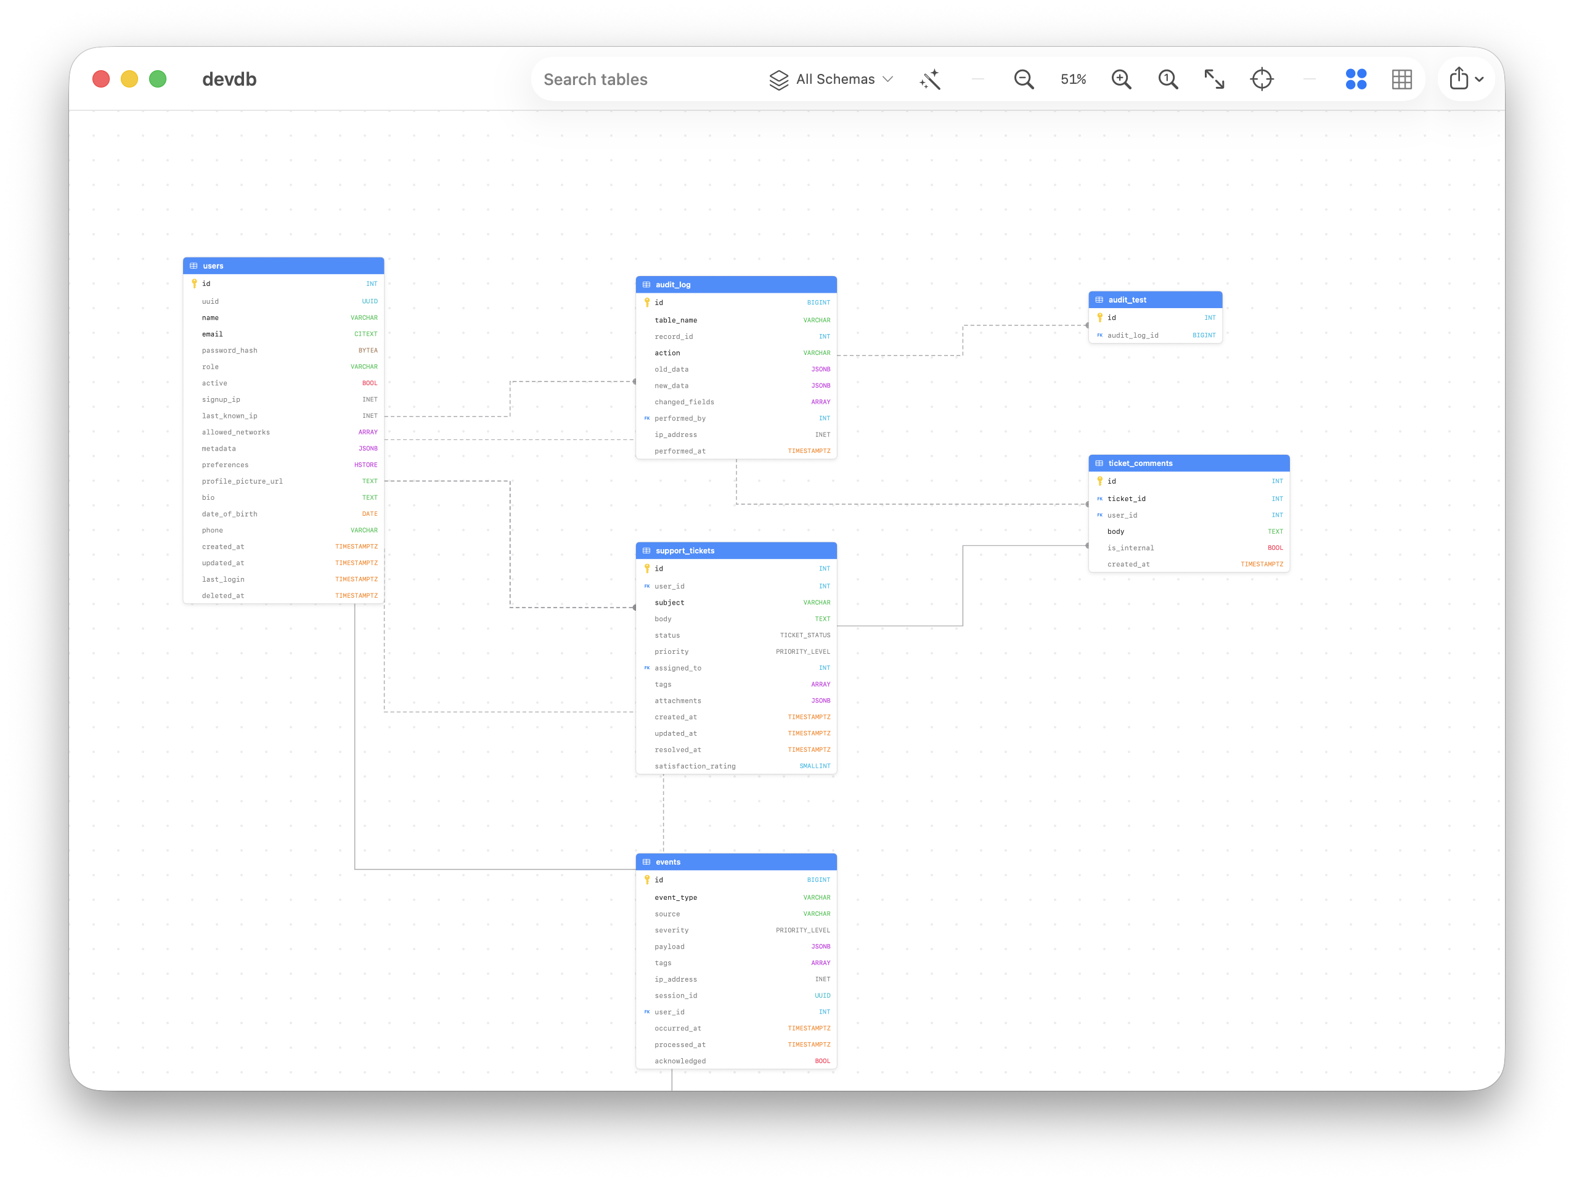Click the events table title
Viewport: 1574px width, 1182px height.
click(x=668, y=862)
